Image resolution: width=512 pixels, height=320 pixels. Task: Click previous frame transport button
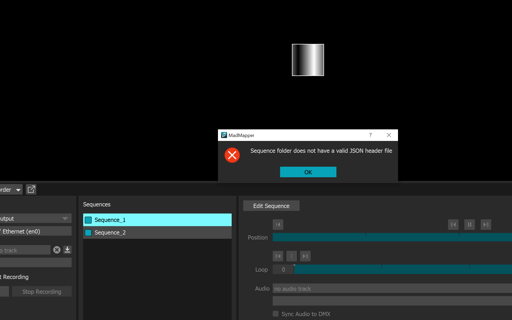pyautogui.click(x=453, y=225)
